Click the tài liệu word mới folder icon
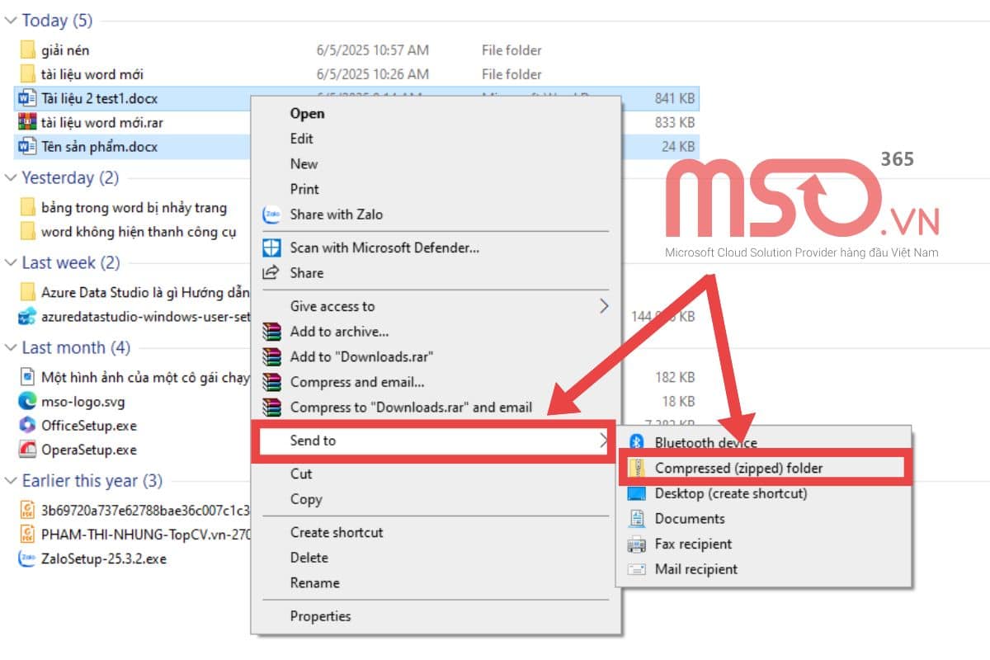The width and height of the screenshot is (990, 660). [27, 74]
